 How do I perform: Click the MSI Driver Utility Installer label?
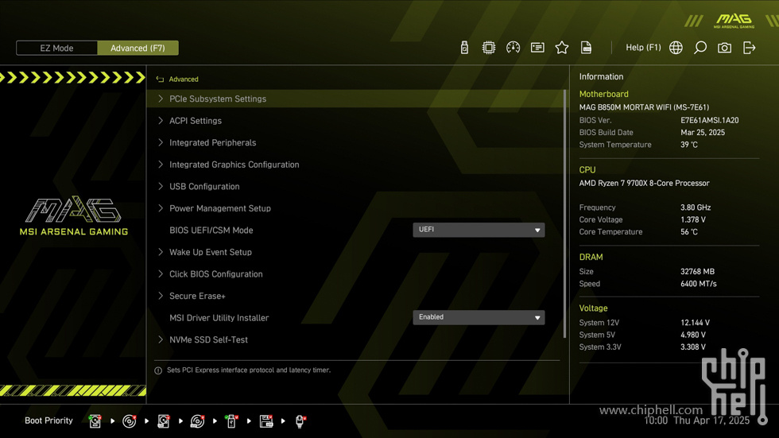(219, 318)
